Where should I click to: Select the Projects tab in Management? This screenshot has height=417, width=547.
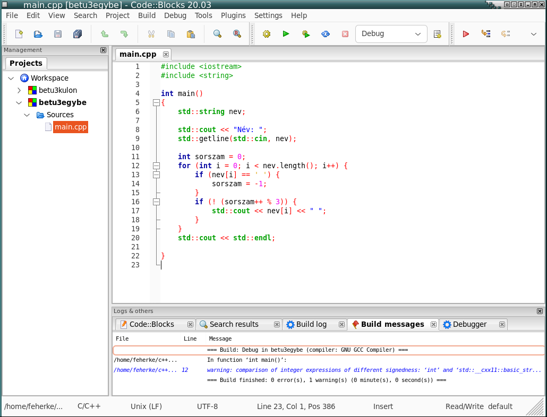click(26, 64)
